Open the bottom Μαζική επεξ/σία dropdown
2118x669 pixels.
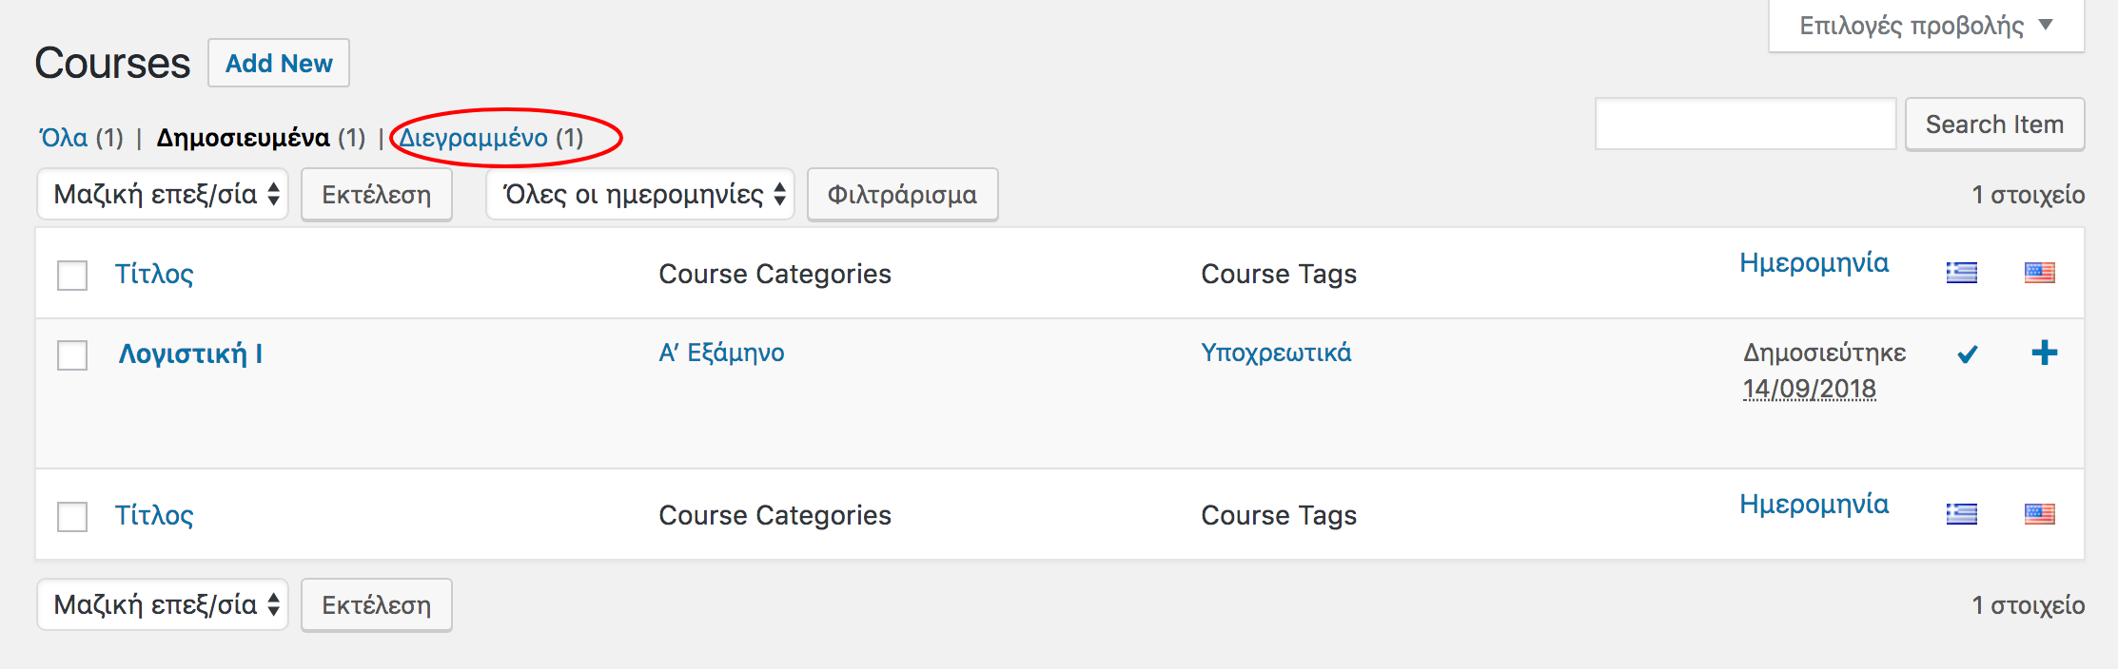click(x=163, y=605)
